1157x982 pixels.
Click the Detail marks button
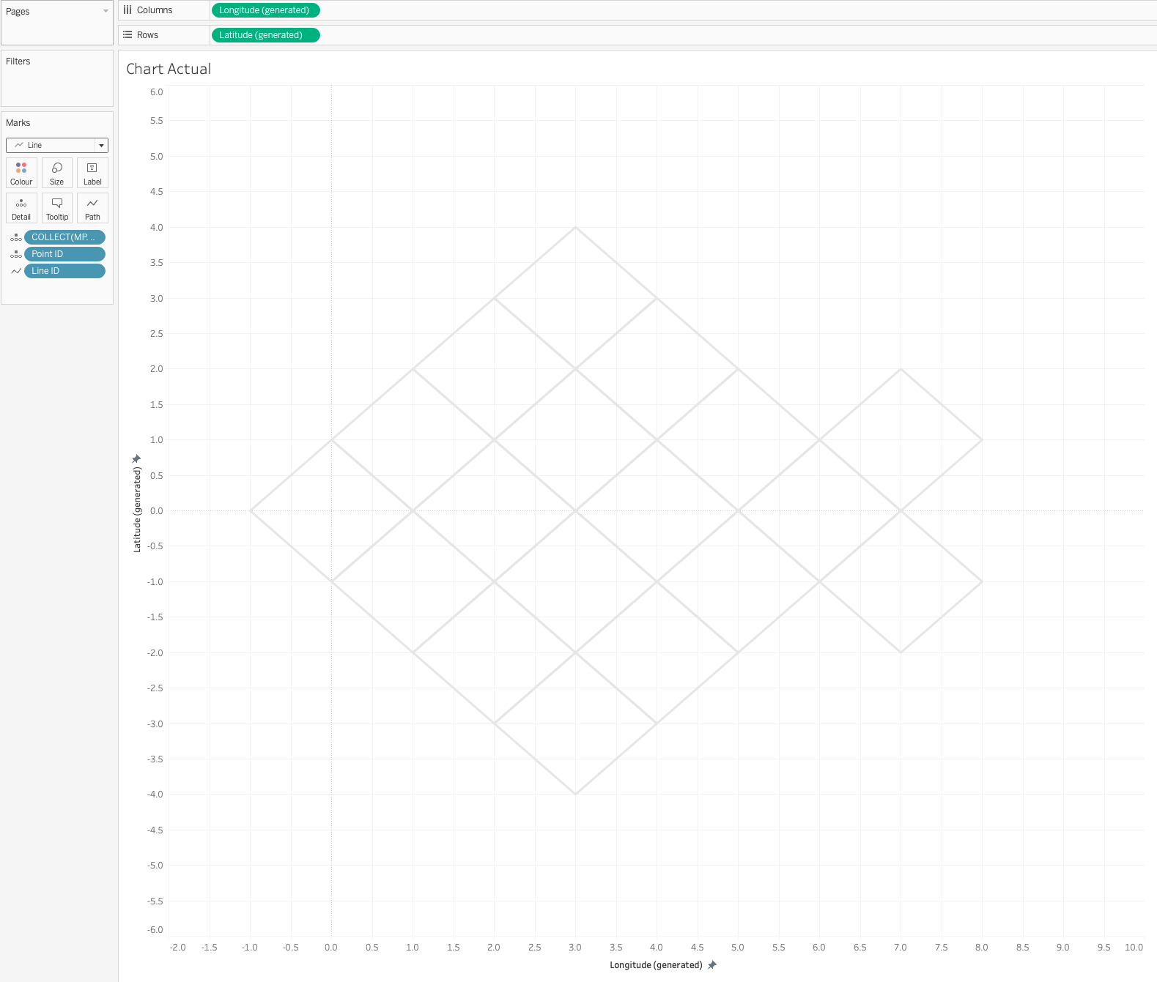[x=21, y=208]
